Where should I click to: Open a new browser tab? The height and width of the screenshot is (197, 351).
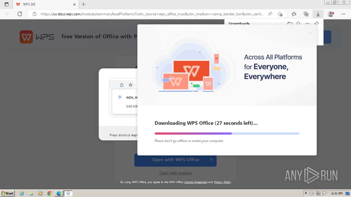[84, 4]
